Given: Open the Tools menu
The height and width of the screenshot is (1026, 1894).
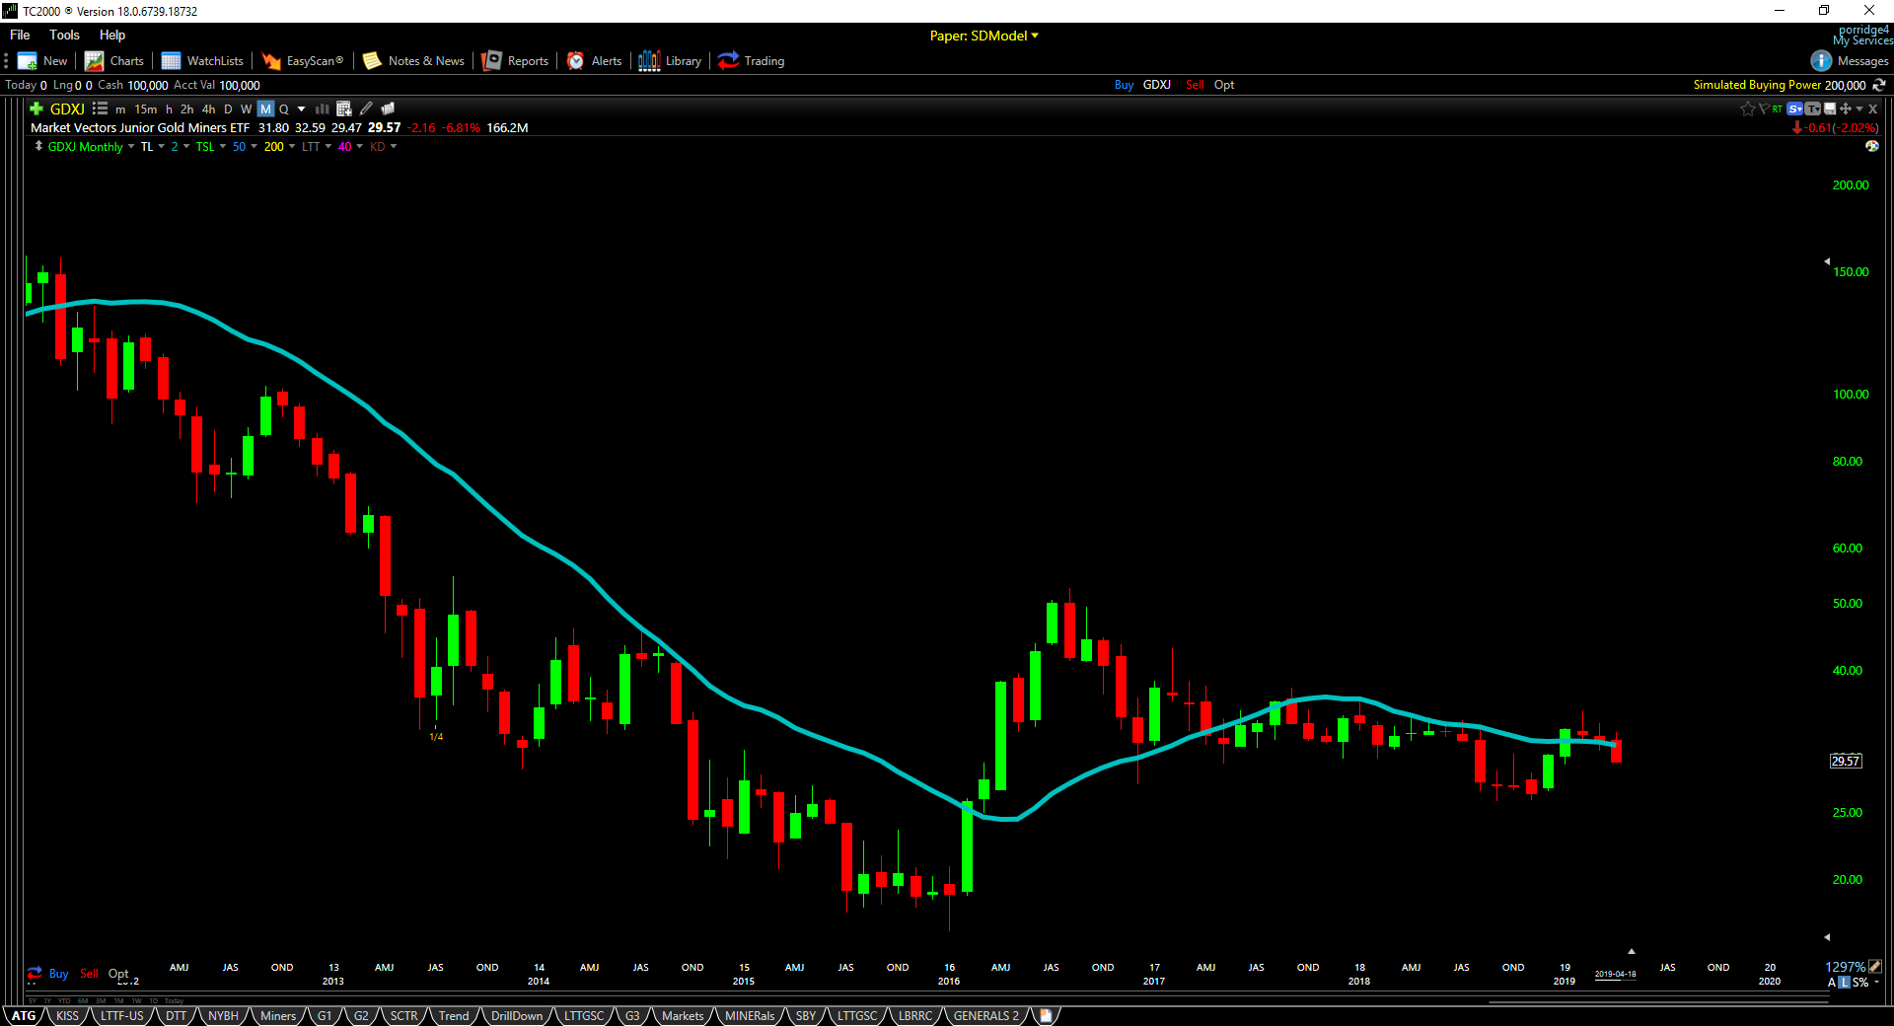Looking at the screenshot, I should [x=64, y=35].
